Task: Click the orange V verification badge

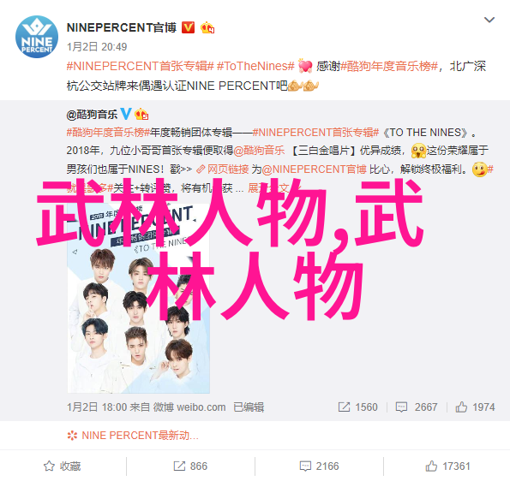Action: pyautogui.click(x=188, y=27)
